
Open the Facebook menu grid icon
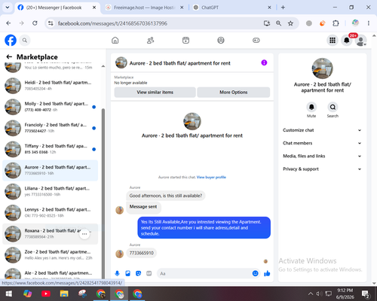point(333,40)
